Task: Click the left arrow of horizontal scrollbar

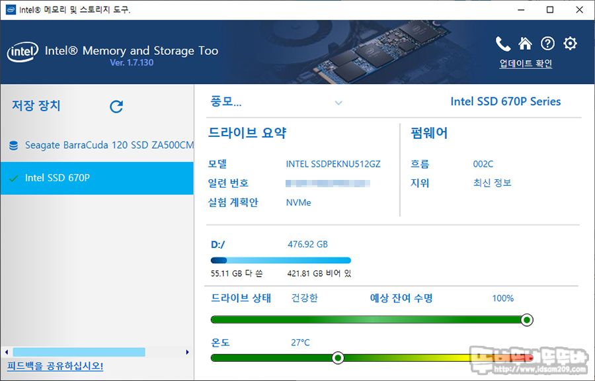Action: click(7, 352)
